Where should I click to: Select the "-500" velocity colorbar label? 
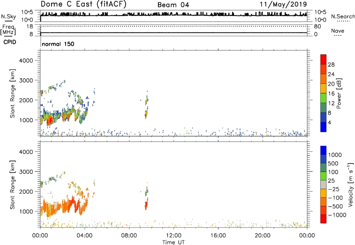pos(335,207)
